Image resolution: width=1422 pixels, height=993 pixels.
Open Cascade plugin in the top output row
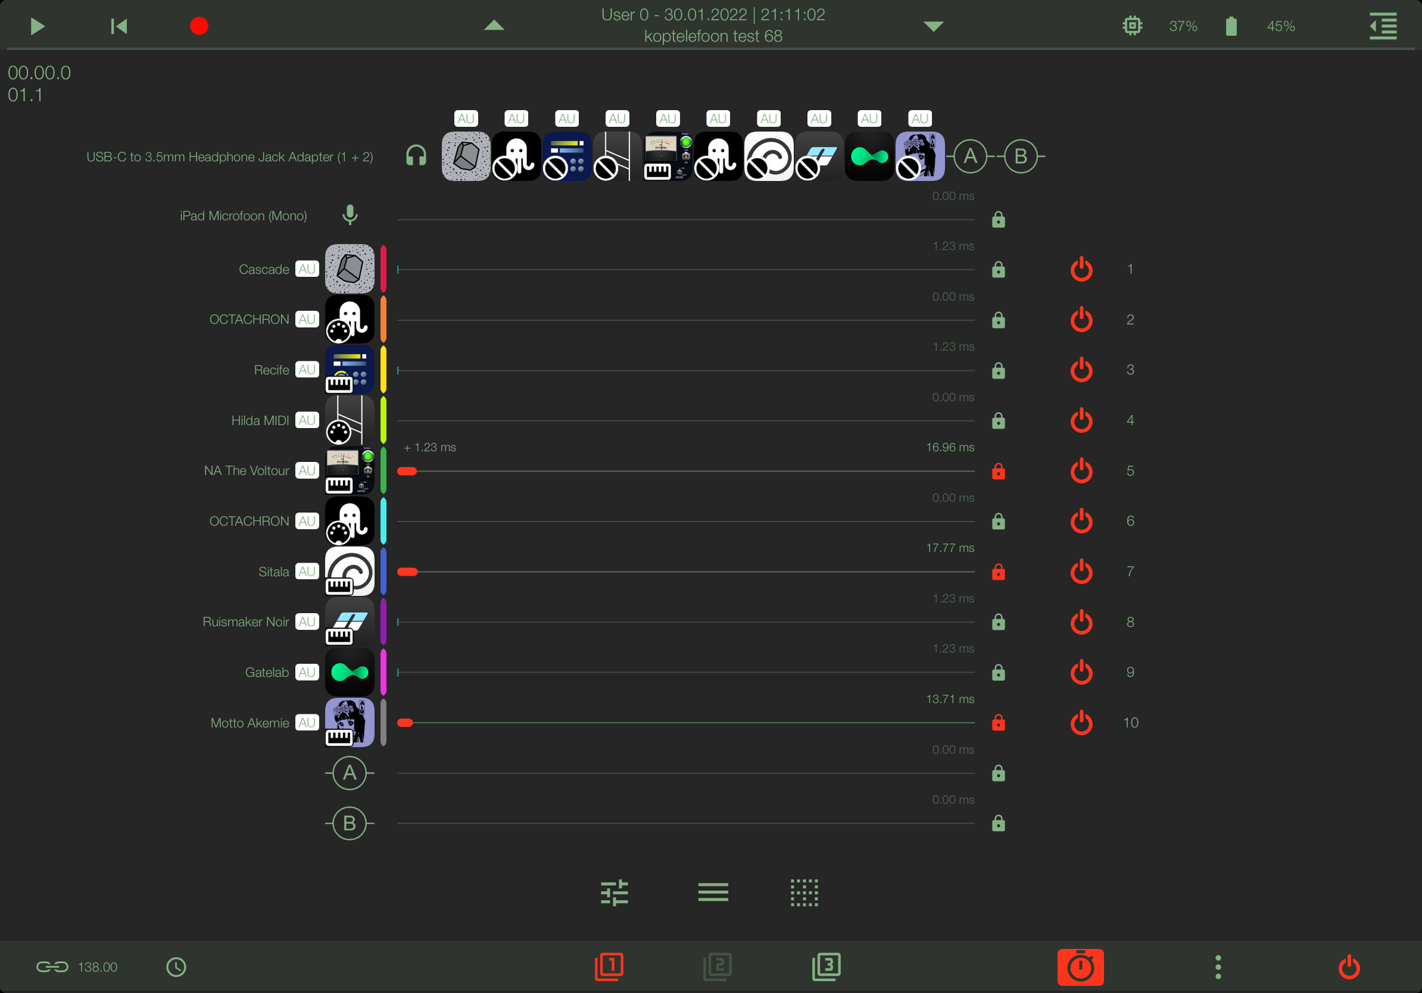466,156
